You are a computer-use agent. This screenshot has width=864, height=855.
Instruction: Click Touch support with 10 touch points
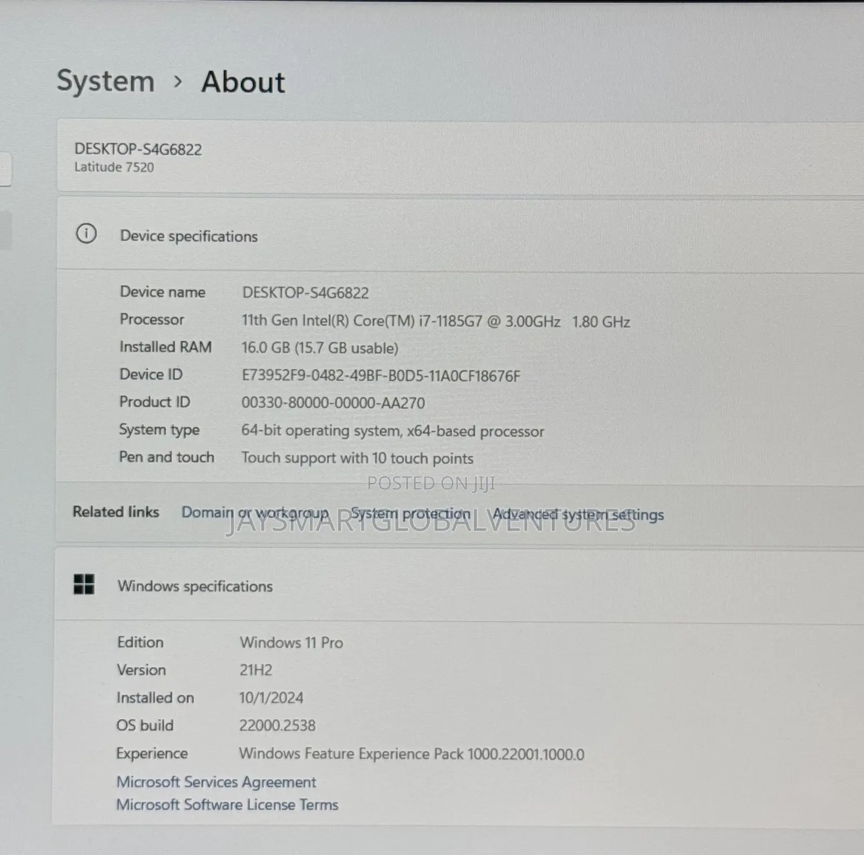357,458
